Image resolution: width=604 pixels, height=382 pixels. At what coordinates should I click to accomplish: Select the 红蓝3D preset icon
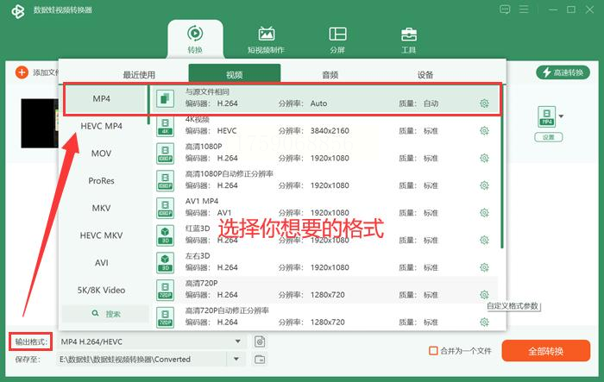click(165, 235)
